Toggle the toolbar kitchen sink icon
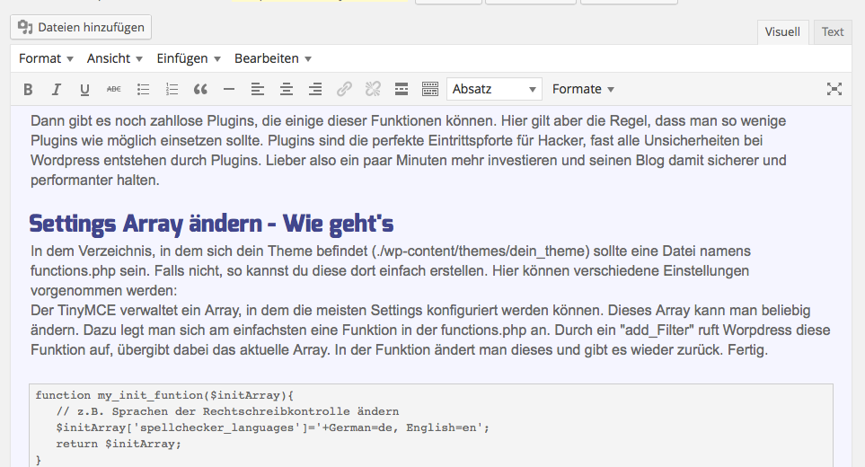The height and width of the screenshot is (467, 865). coord(430,89)
